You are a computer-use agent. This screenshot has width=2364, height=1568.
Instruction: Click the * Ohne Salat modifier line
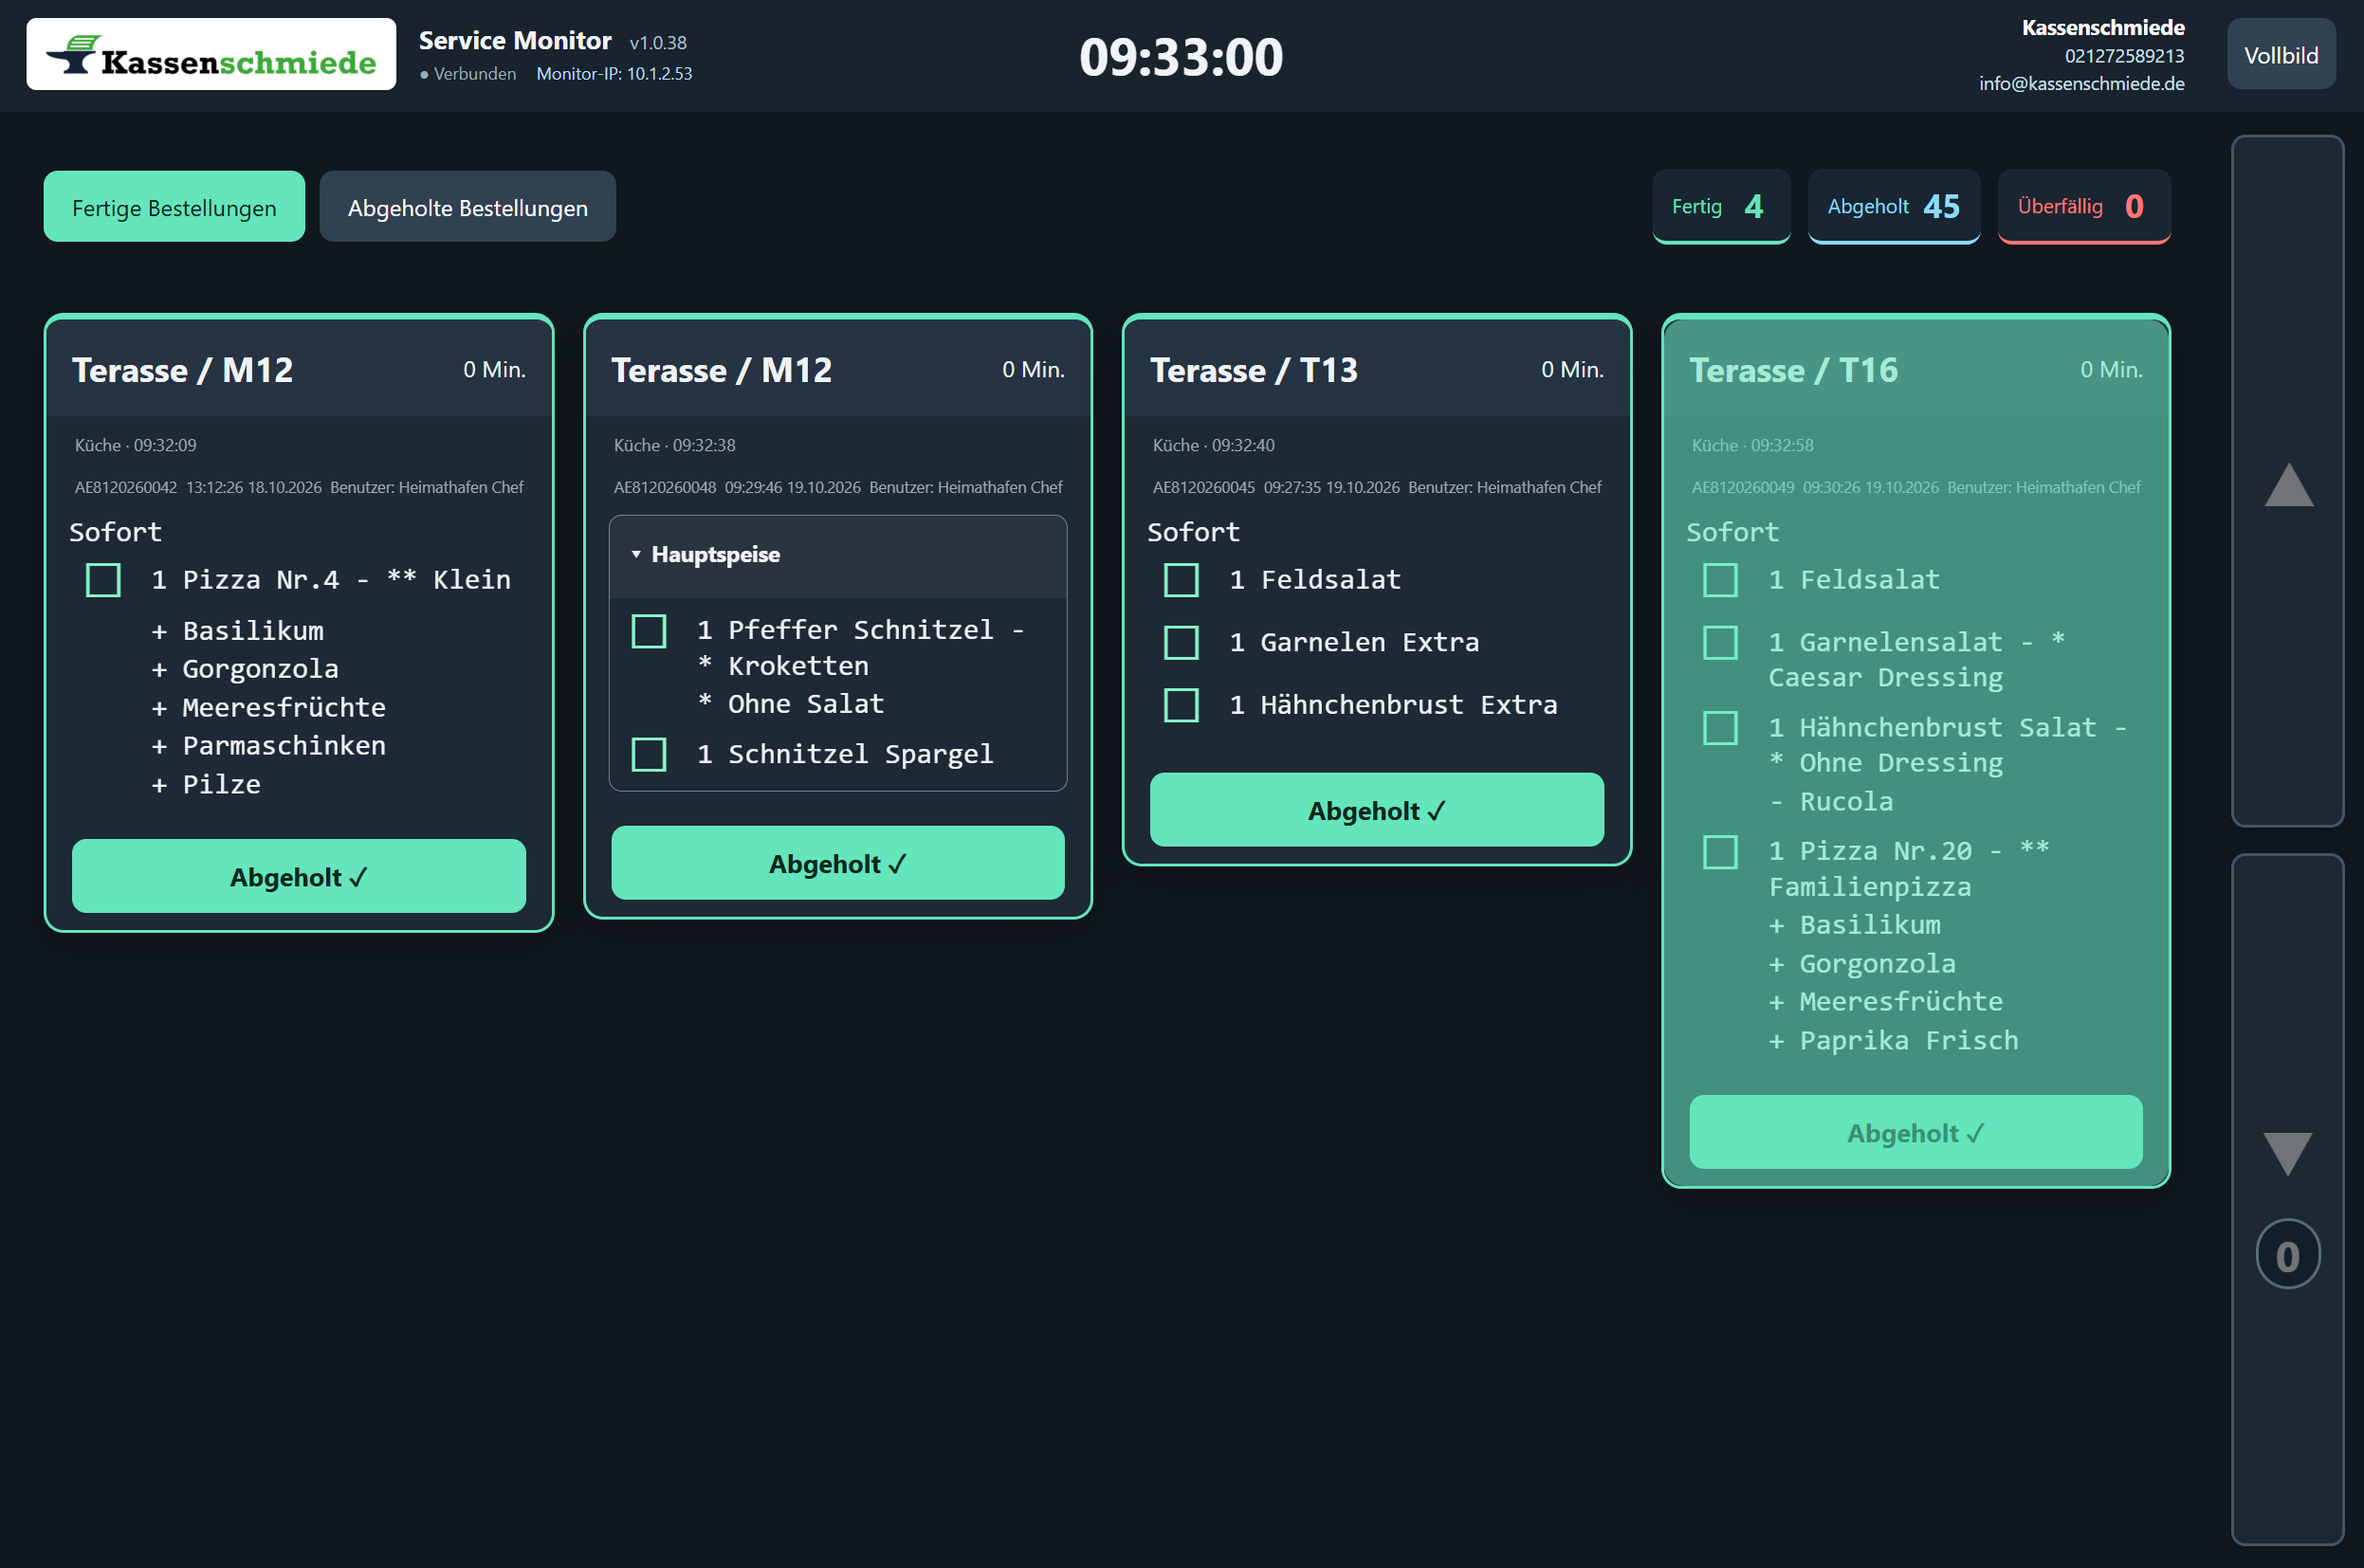790,704
